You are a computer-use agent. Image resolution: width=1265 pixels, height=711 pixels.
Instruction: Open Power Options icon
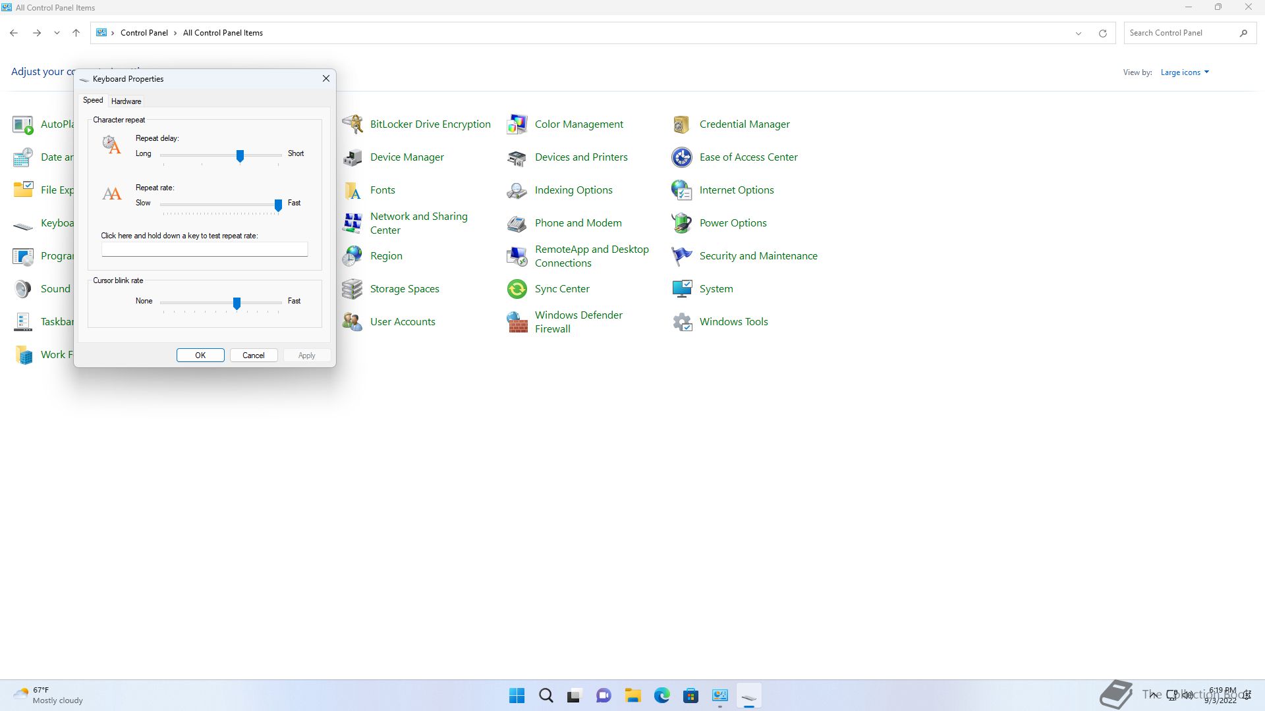point(682,223)
